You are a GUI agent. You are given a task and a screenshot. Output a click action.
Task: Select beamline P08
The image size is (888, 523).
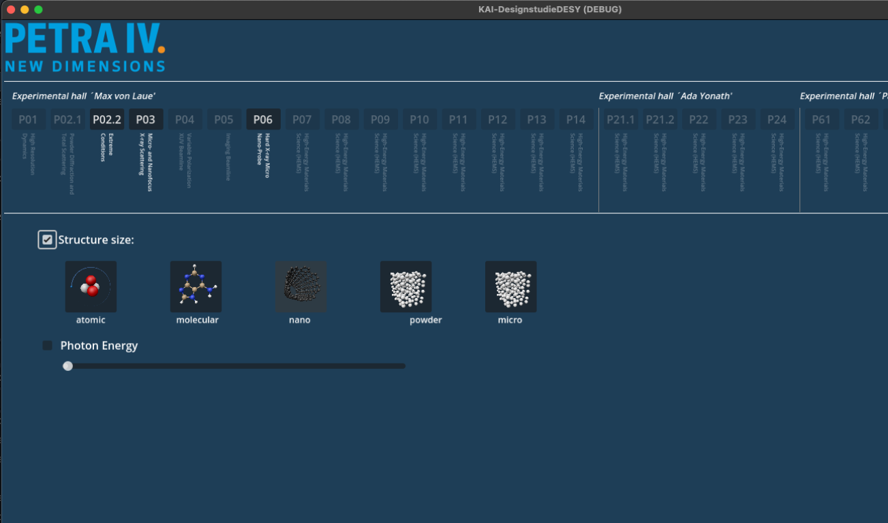[x=341, y=119]
